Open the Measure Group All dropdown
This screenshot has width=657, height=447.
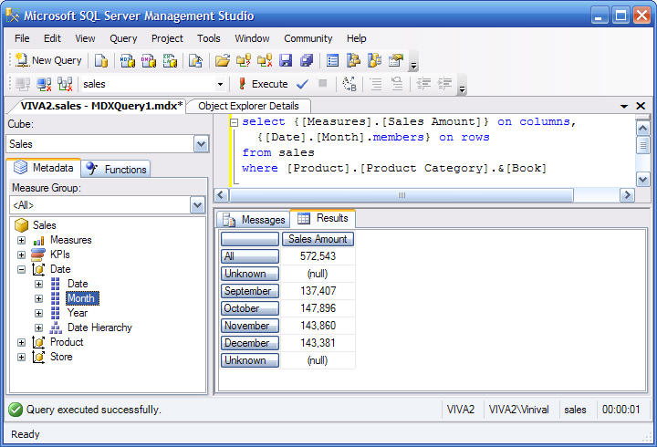(x=197, y=205)
